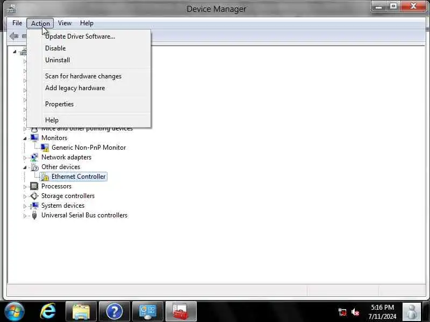Click the Other devices question-mark icon
The width and height of the screenshot is (430, 322).
[34, 167]
